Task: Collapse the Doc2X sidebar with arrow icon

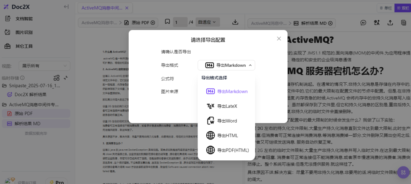Action: [66, 7]
